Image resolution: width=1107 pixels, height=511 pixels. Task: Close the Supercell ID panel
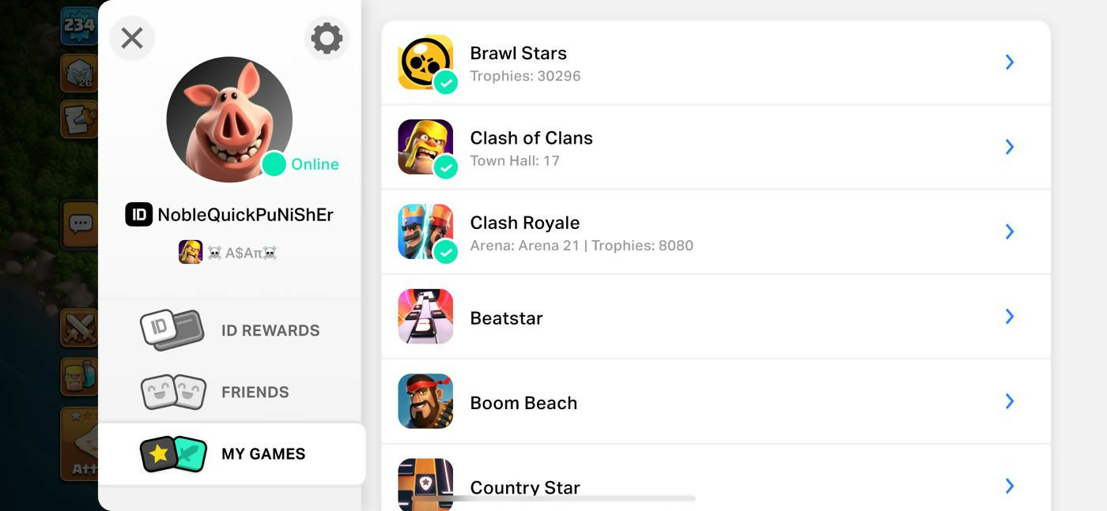pos(132,38)
